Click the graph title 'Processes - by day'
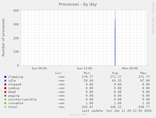 click(x=78, y=4)
